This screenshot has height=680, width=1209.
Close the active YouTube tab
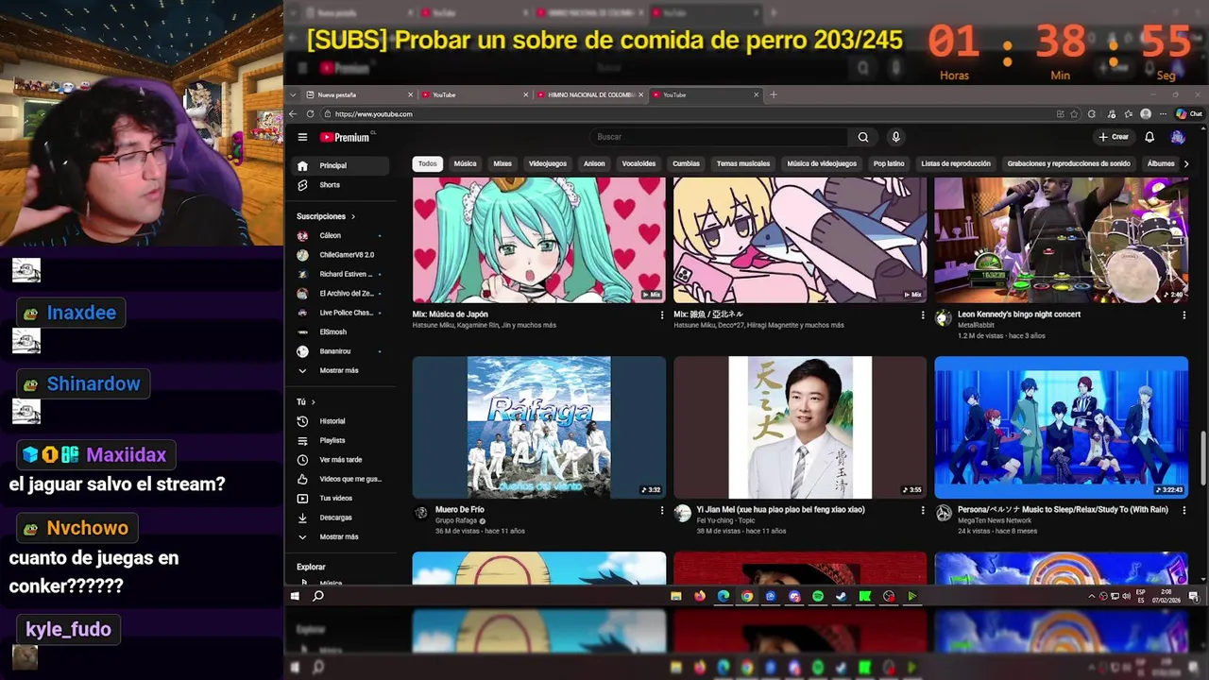tap(757, 94)
